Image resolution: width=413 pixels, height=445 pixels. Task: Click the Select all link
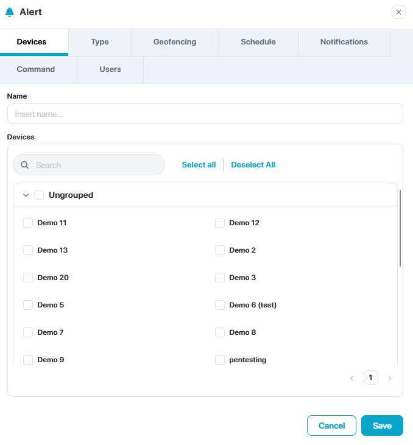click(x=199, y=165)
